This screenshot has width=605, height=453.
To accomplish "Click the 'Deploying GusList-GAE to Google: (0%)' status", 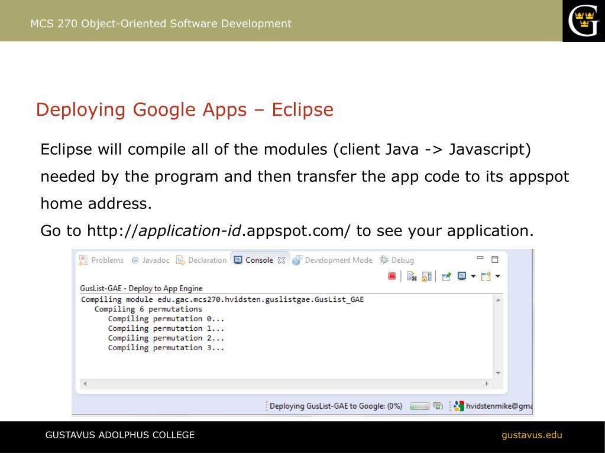I will [336, 406].
